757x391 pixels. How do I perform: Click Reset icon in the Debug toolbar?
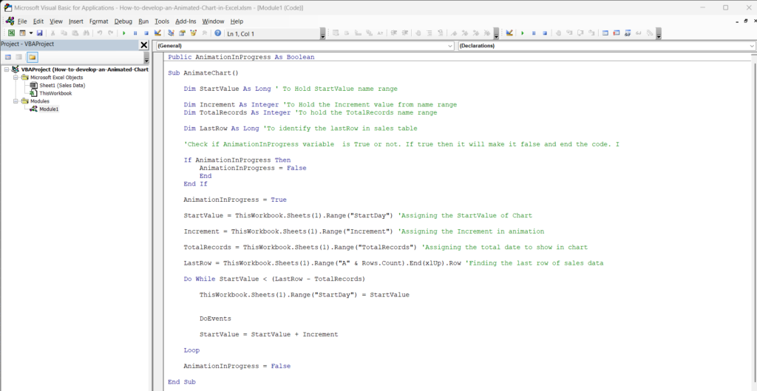pyautogui.click(x=545, y=33)
